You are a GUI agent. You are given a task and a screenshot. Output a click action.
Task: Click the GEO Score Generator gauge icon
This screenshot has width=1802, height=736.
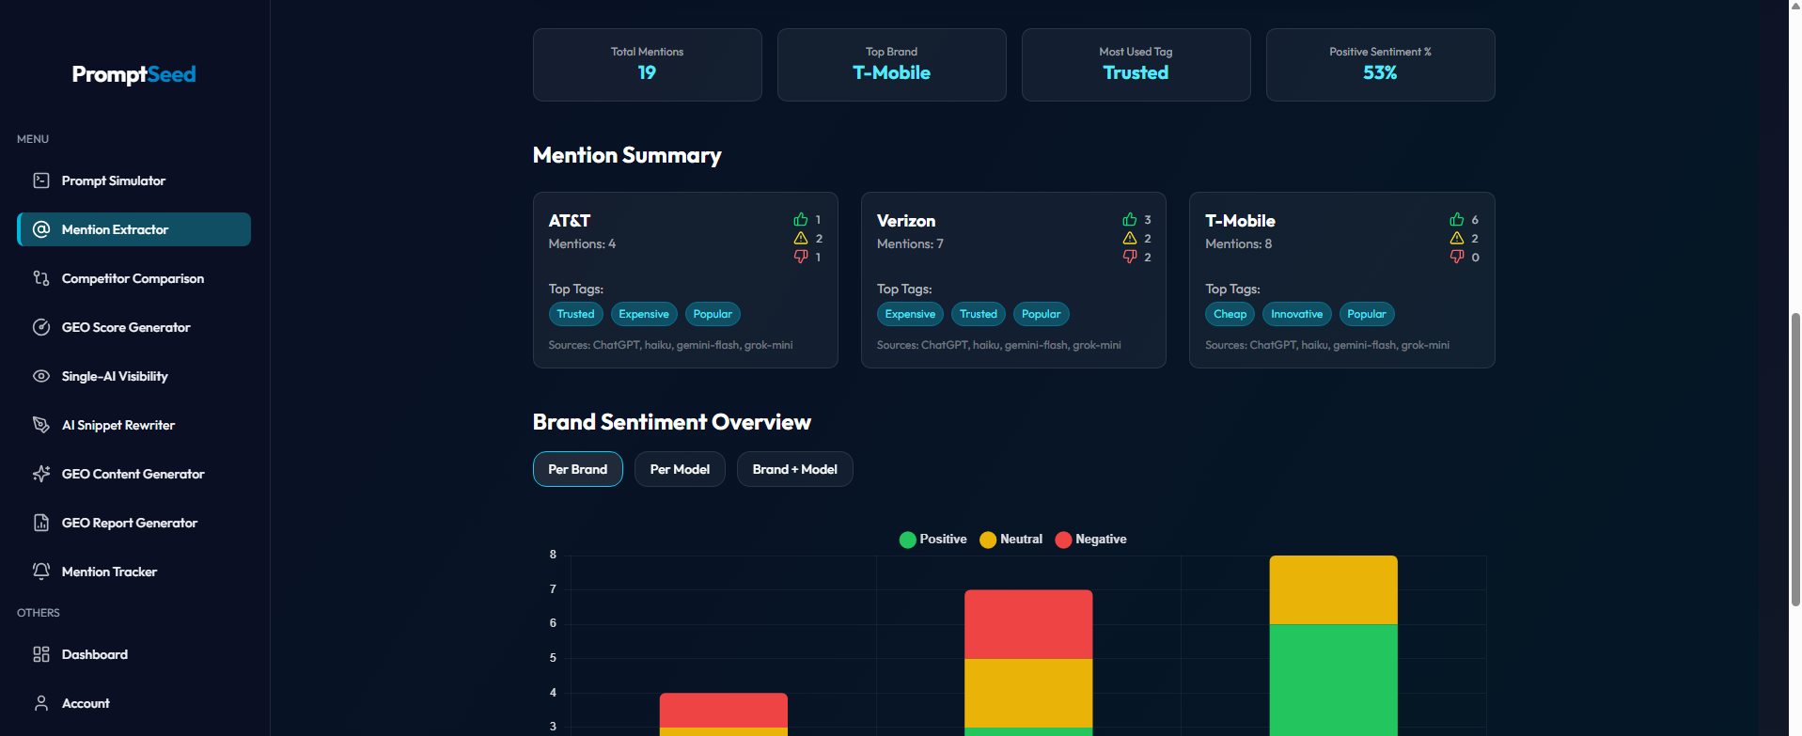tap(41, 327)
